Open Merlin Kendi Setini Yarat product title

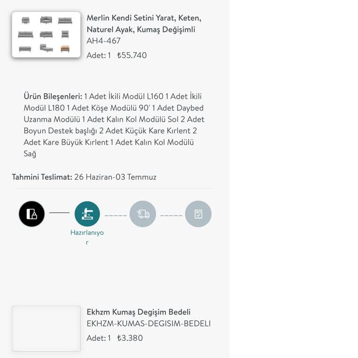[x=144, y=23]
